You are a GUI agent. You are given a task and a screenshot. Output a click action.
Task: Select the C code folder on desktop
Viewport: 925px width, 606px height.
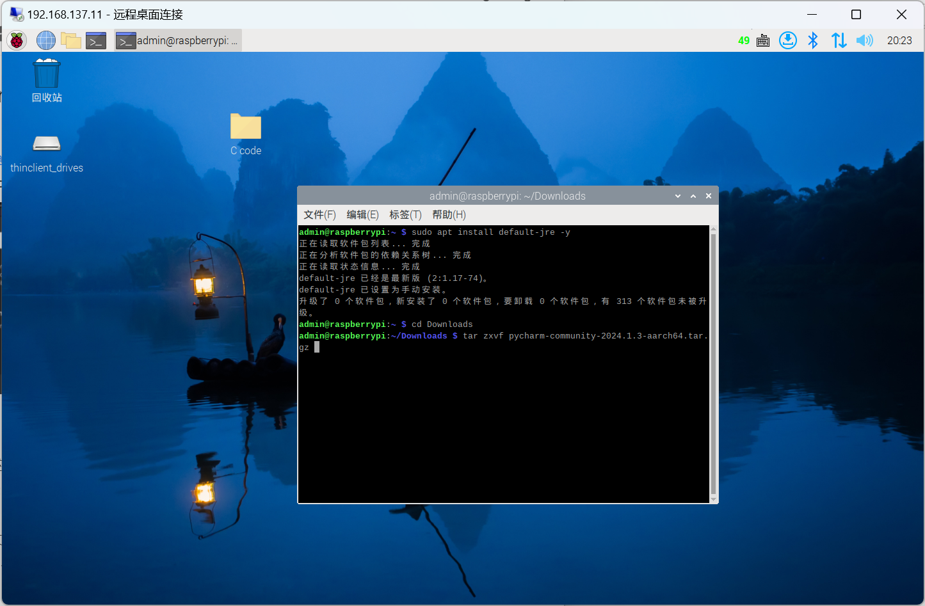(246, 134)
